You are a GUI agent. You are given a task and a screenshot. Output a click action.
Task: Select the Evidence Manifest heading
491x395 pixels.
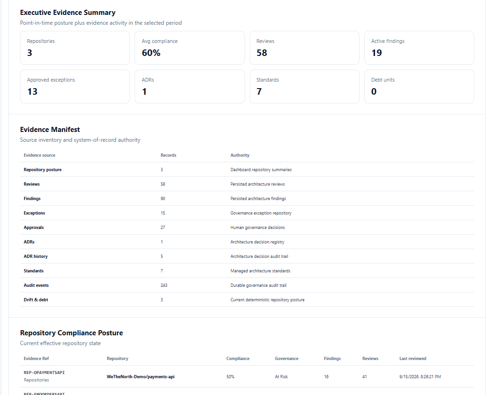point(50,130)
